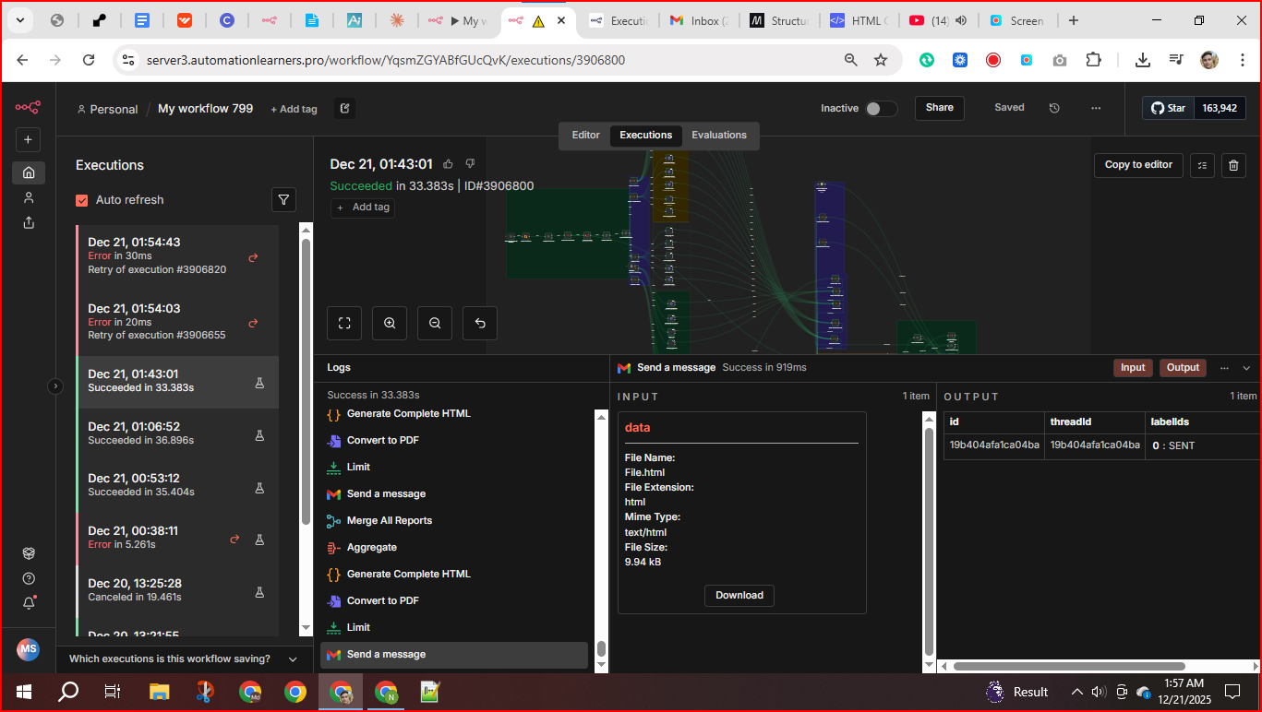Image resolution: width=1262 pixels, height=712 pixels.
Task: Click the checklist icon next to Copy to editor
Action: click(x=1202, y=165)
